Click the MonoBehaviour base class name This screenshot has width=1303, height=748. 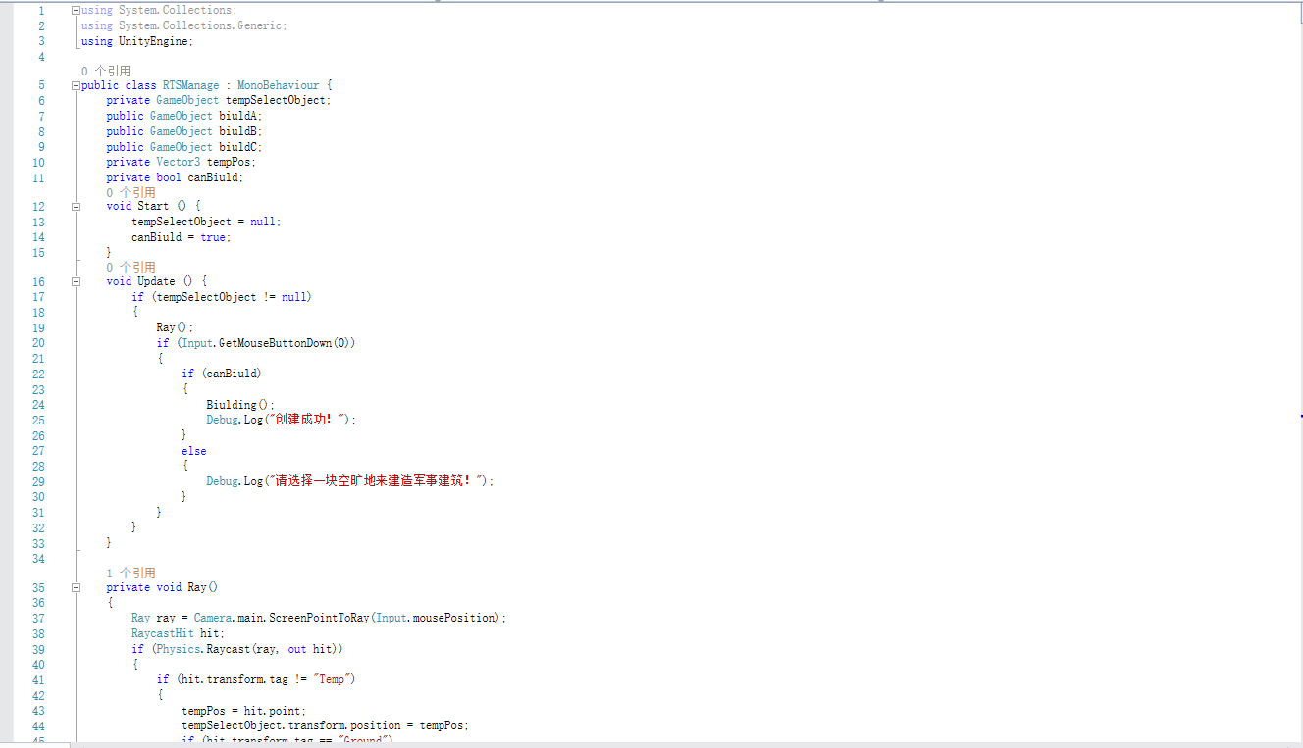(278, 85)
